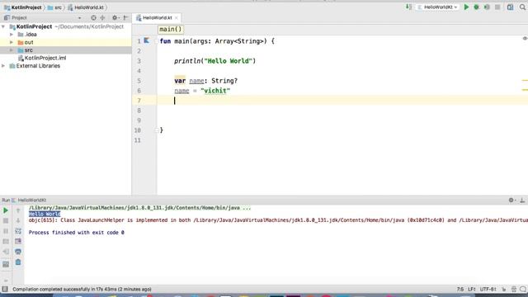Select External Libraries in project tree
The image size is (528, 297).
pos(35,66)
